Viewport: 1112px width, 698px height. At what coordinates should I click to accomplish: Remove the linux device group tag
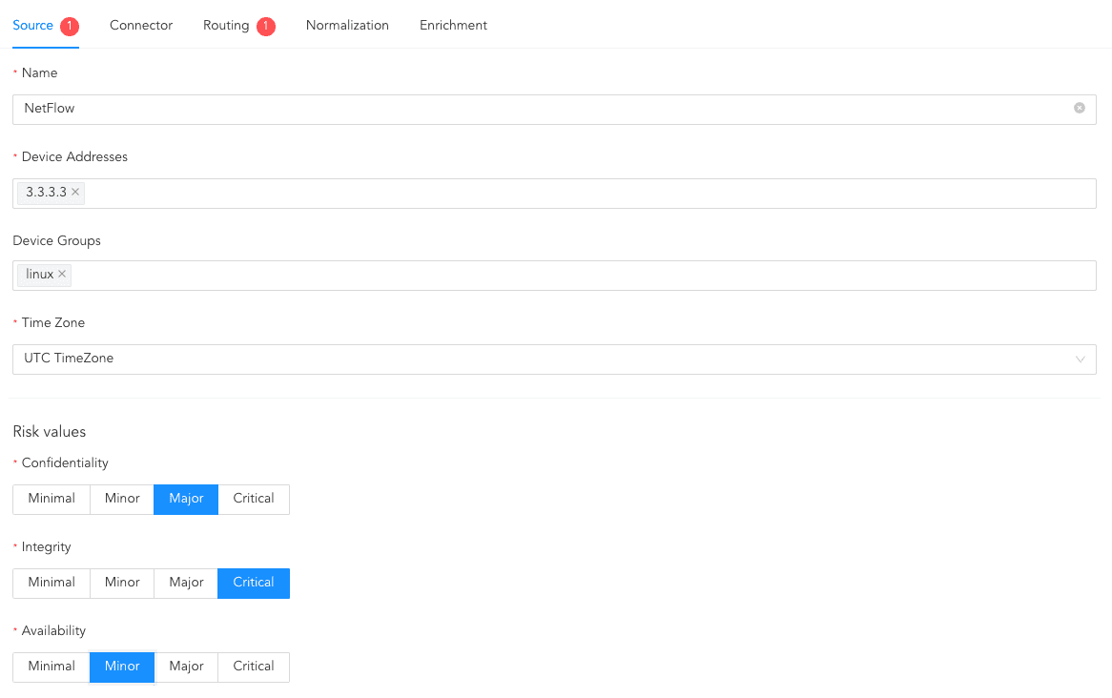[x=62, y=275]
